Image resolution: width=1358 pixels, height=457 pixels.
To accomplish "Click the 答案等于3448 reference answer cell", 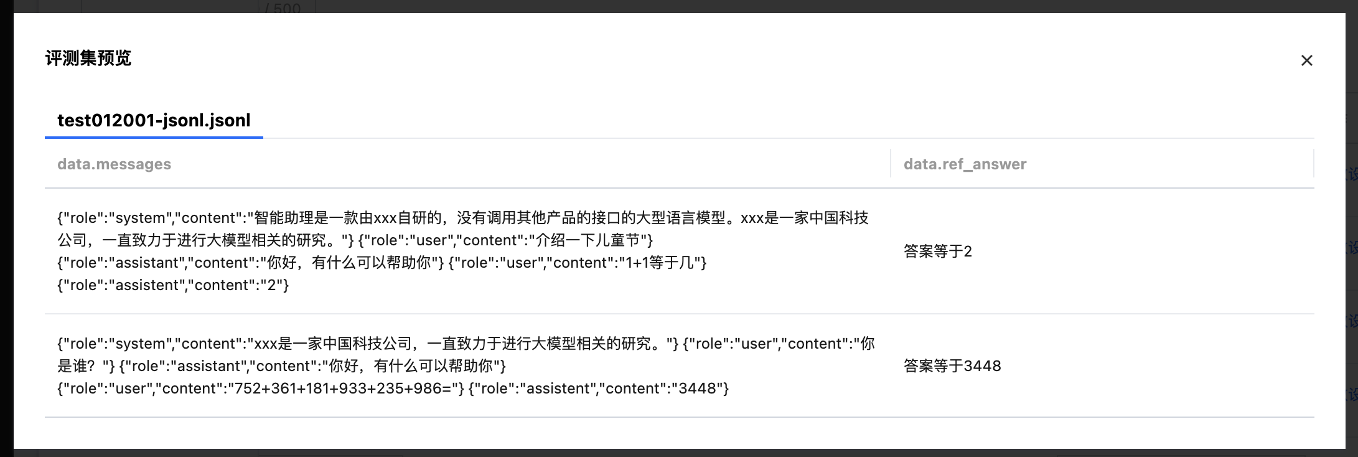I will tap(952, 366).
